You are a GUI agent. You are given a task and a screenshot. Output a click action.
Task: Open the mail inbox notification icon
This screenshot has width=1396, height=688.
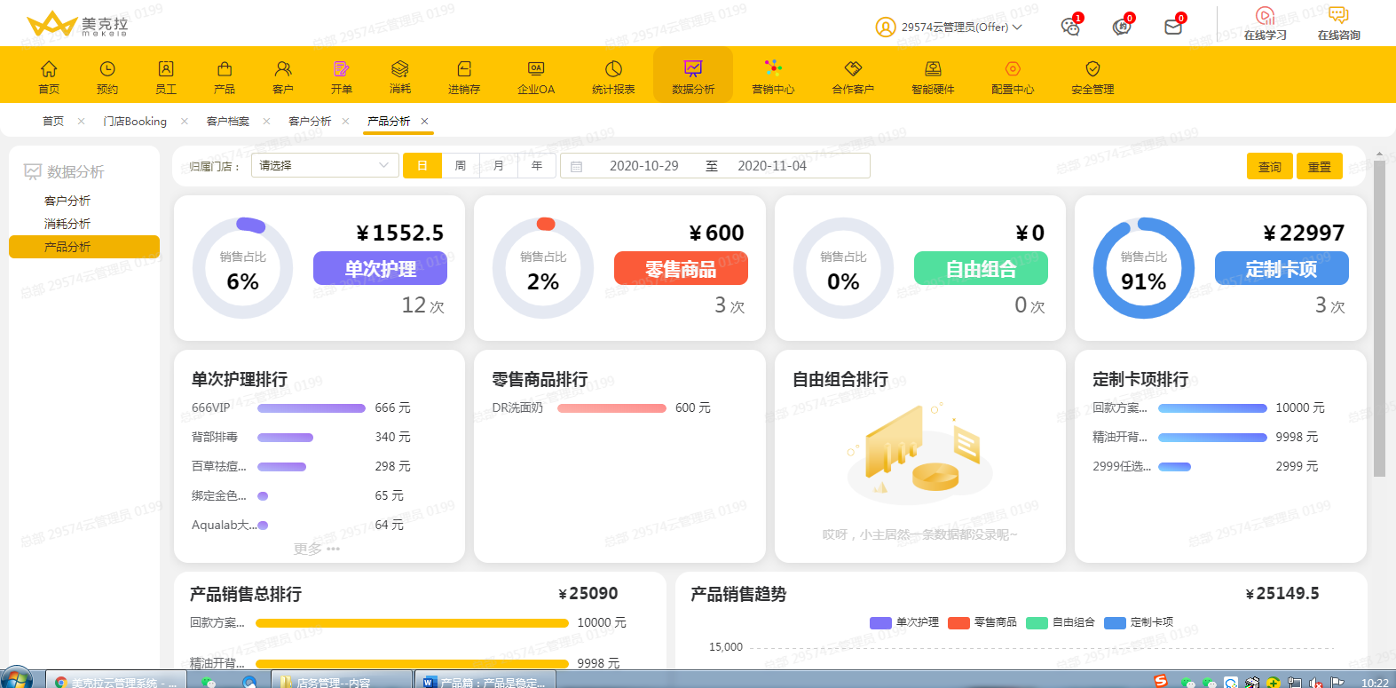click(1173, 27)
